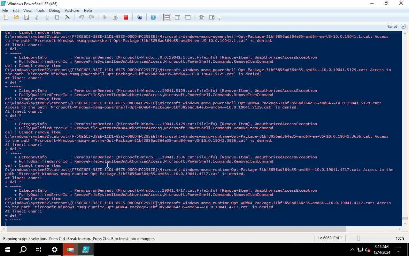
Task: Open the Debug menu
Action: (x=55, y=11)
